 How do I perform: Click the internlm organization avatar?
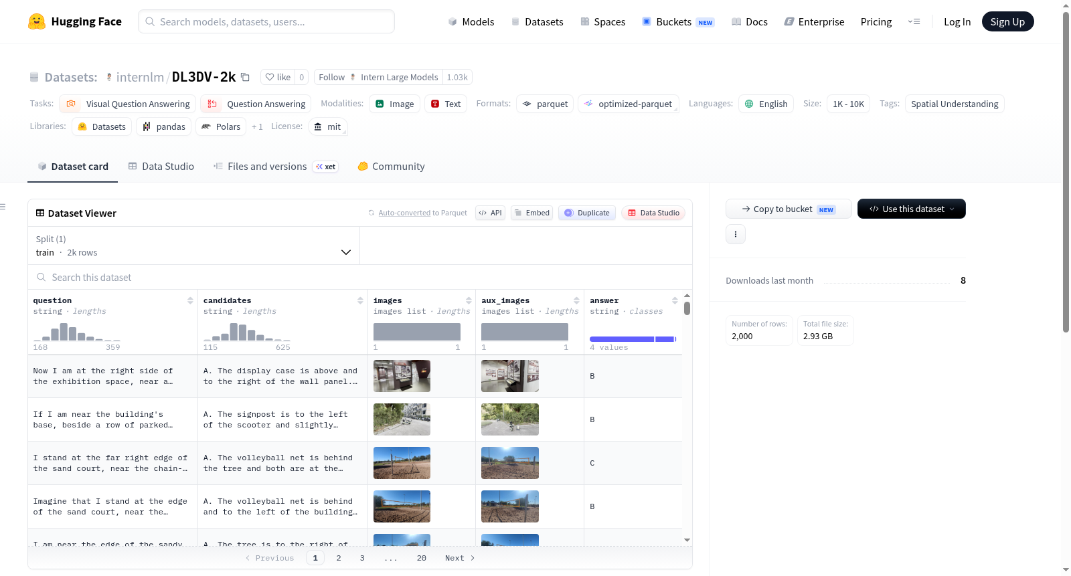coord(109,77)
